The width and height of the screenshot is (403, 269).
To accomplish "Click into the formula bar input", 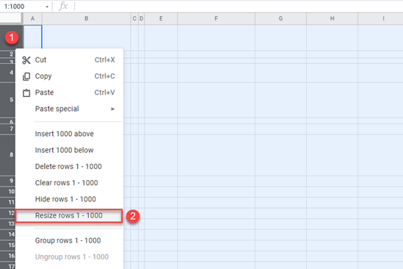I will [x=239, y=7].
